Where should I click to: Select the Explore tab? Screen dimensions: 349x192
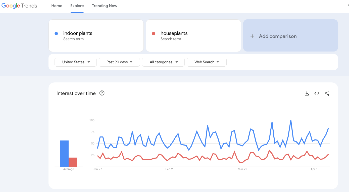pyautogui.click(x=77, y=6)
